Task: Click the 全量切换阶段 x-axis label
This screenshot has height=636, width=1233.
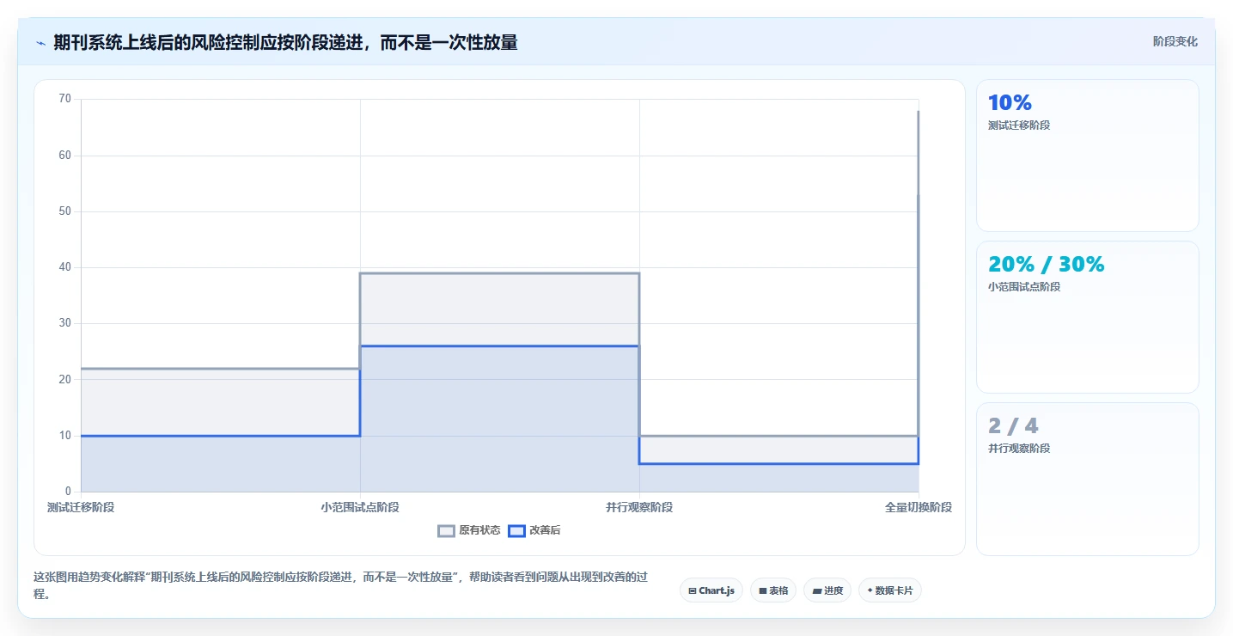Action: (919, 507)
